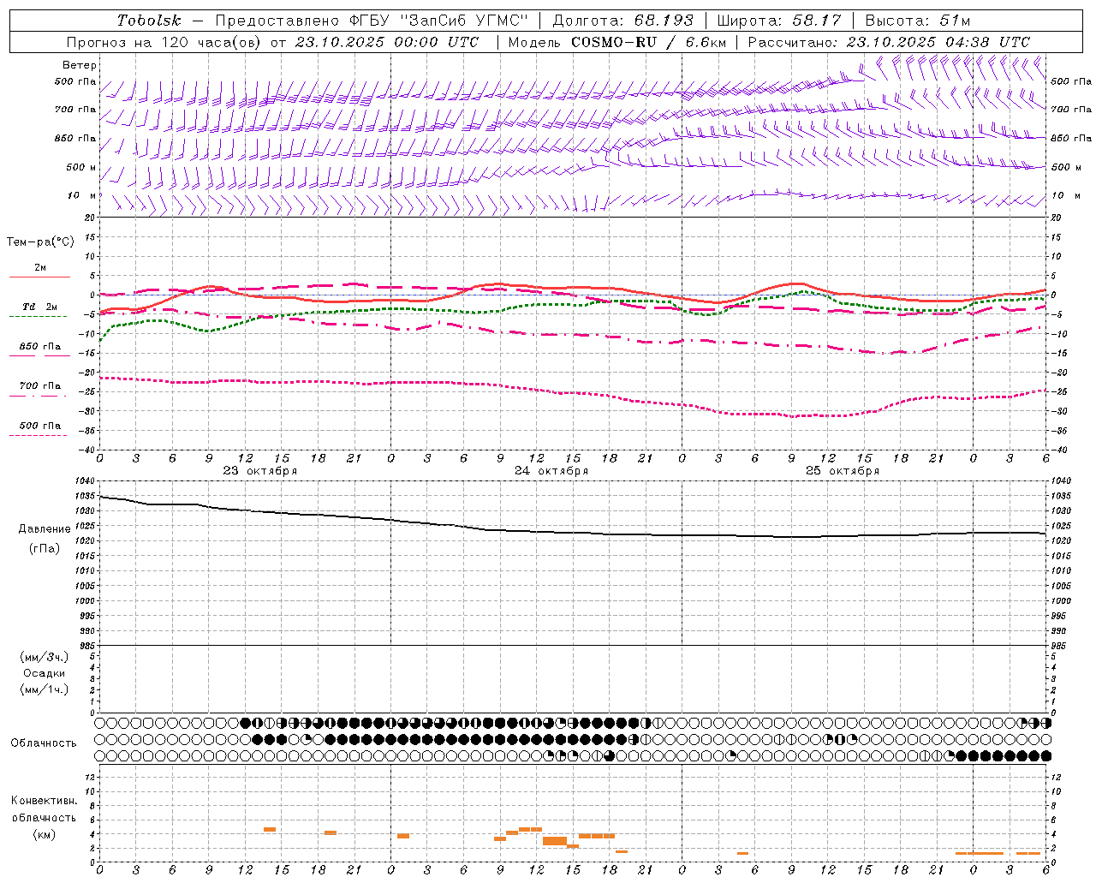Image resolution: width=1096 pixels, height=877 pixels.
Task: Click the solid red line swatch under '2м'
Action: pyautogui.click(x=39, y=277)
